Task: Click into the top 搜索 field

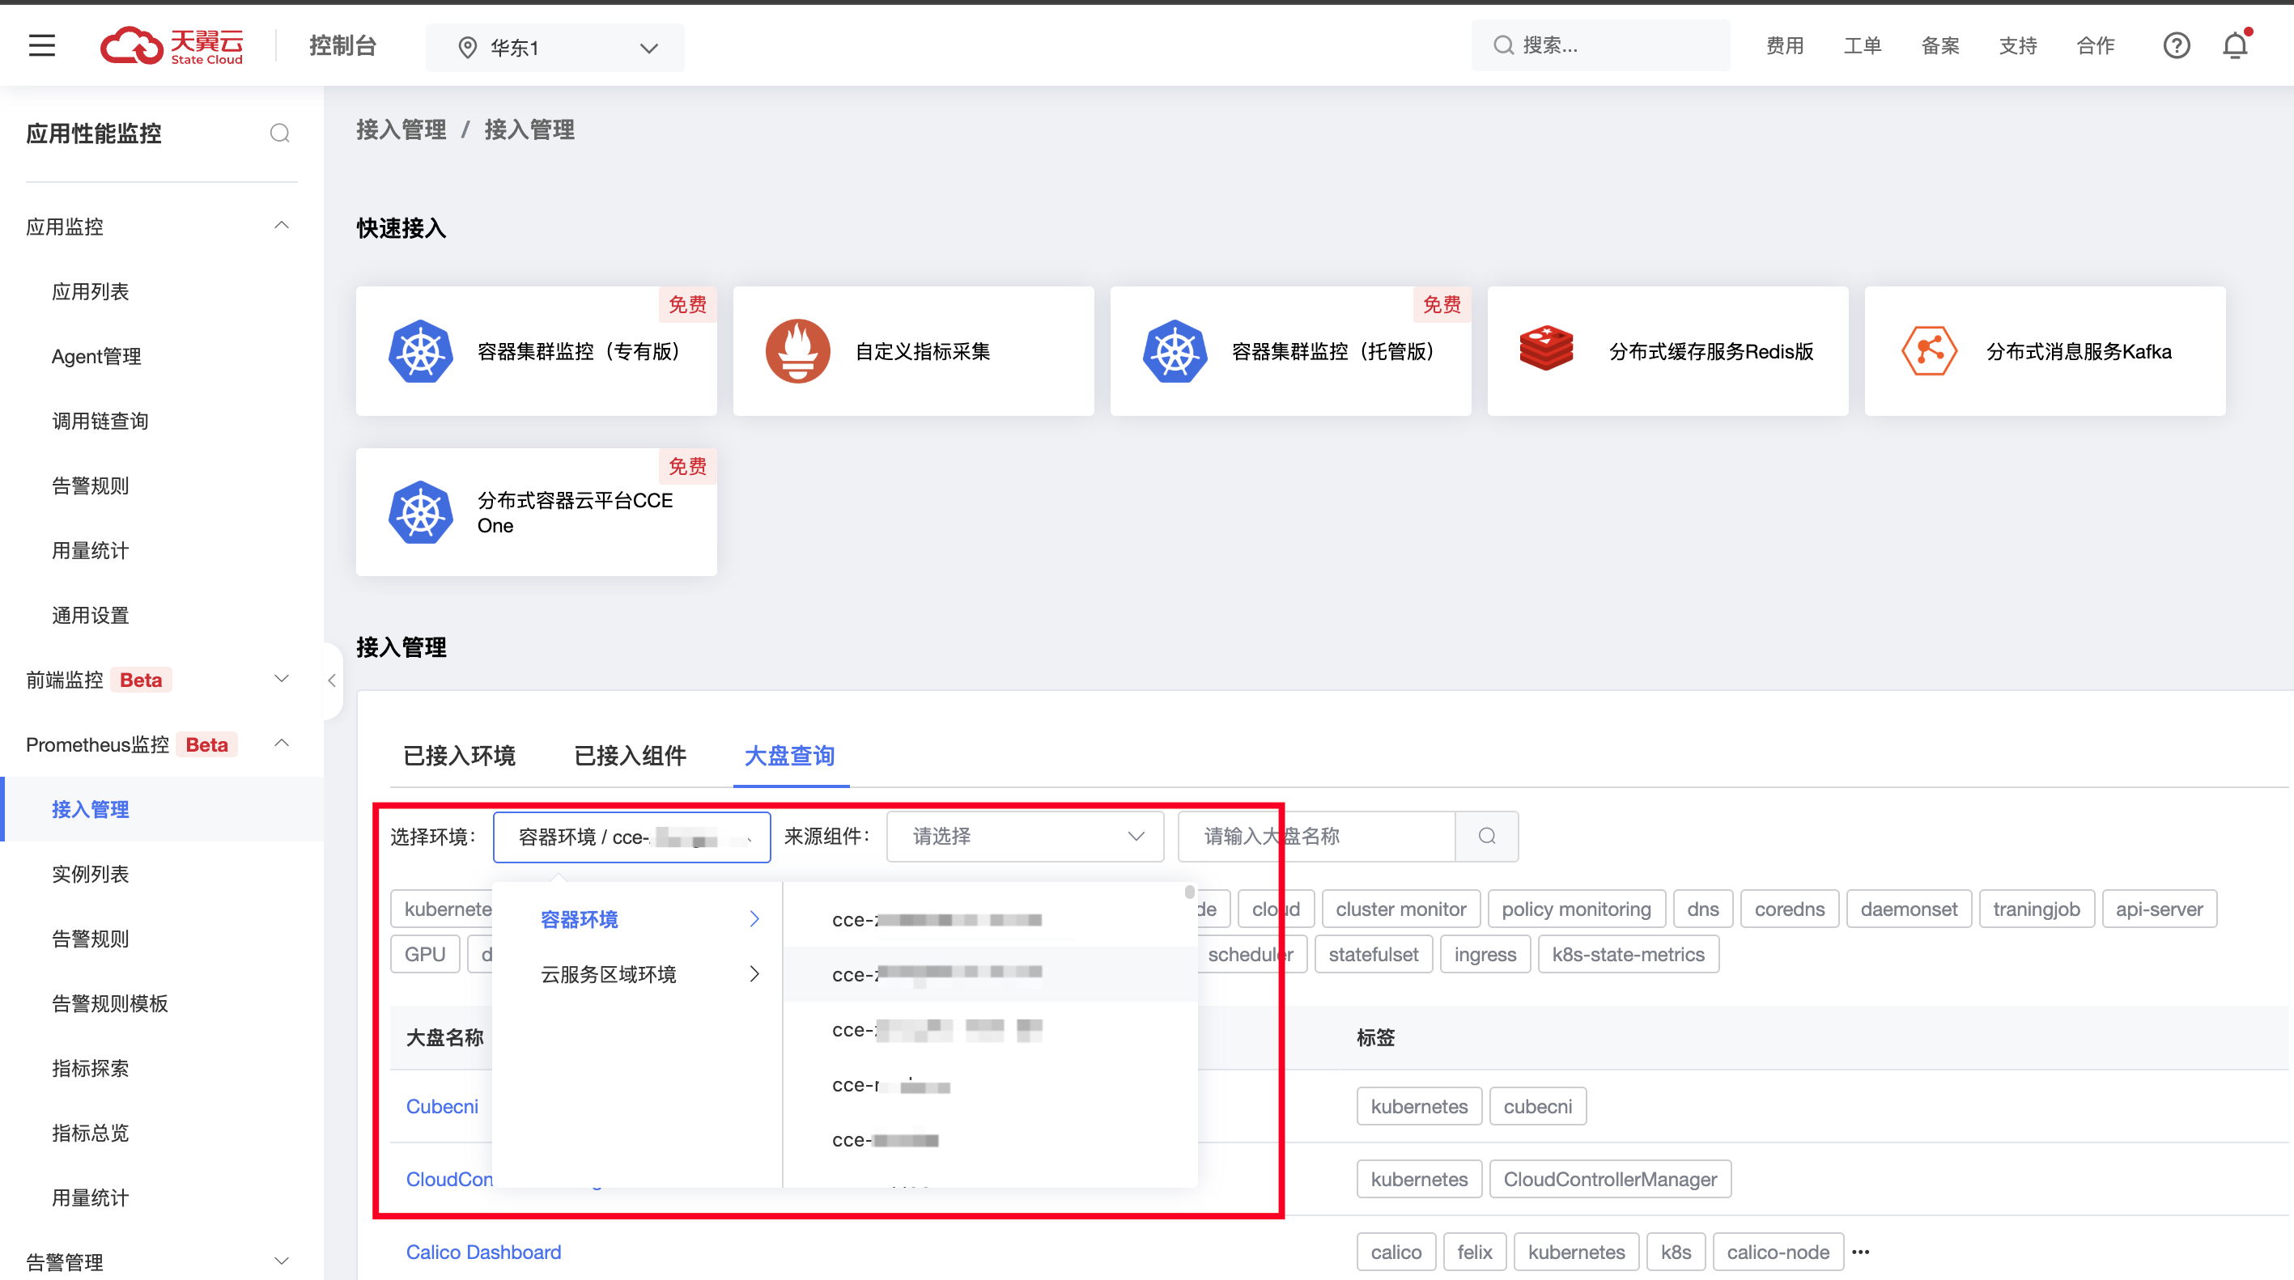Action: click(1600, 45)
